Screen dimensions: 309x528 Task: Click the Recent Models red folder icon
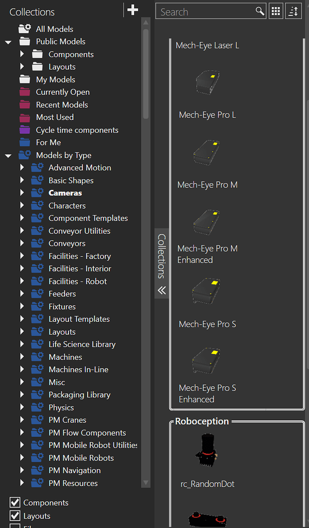pos(25,105)
